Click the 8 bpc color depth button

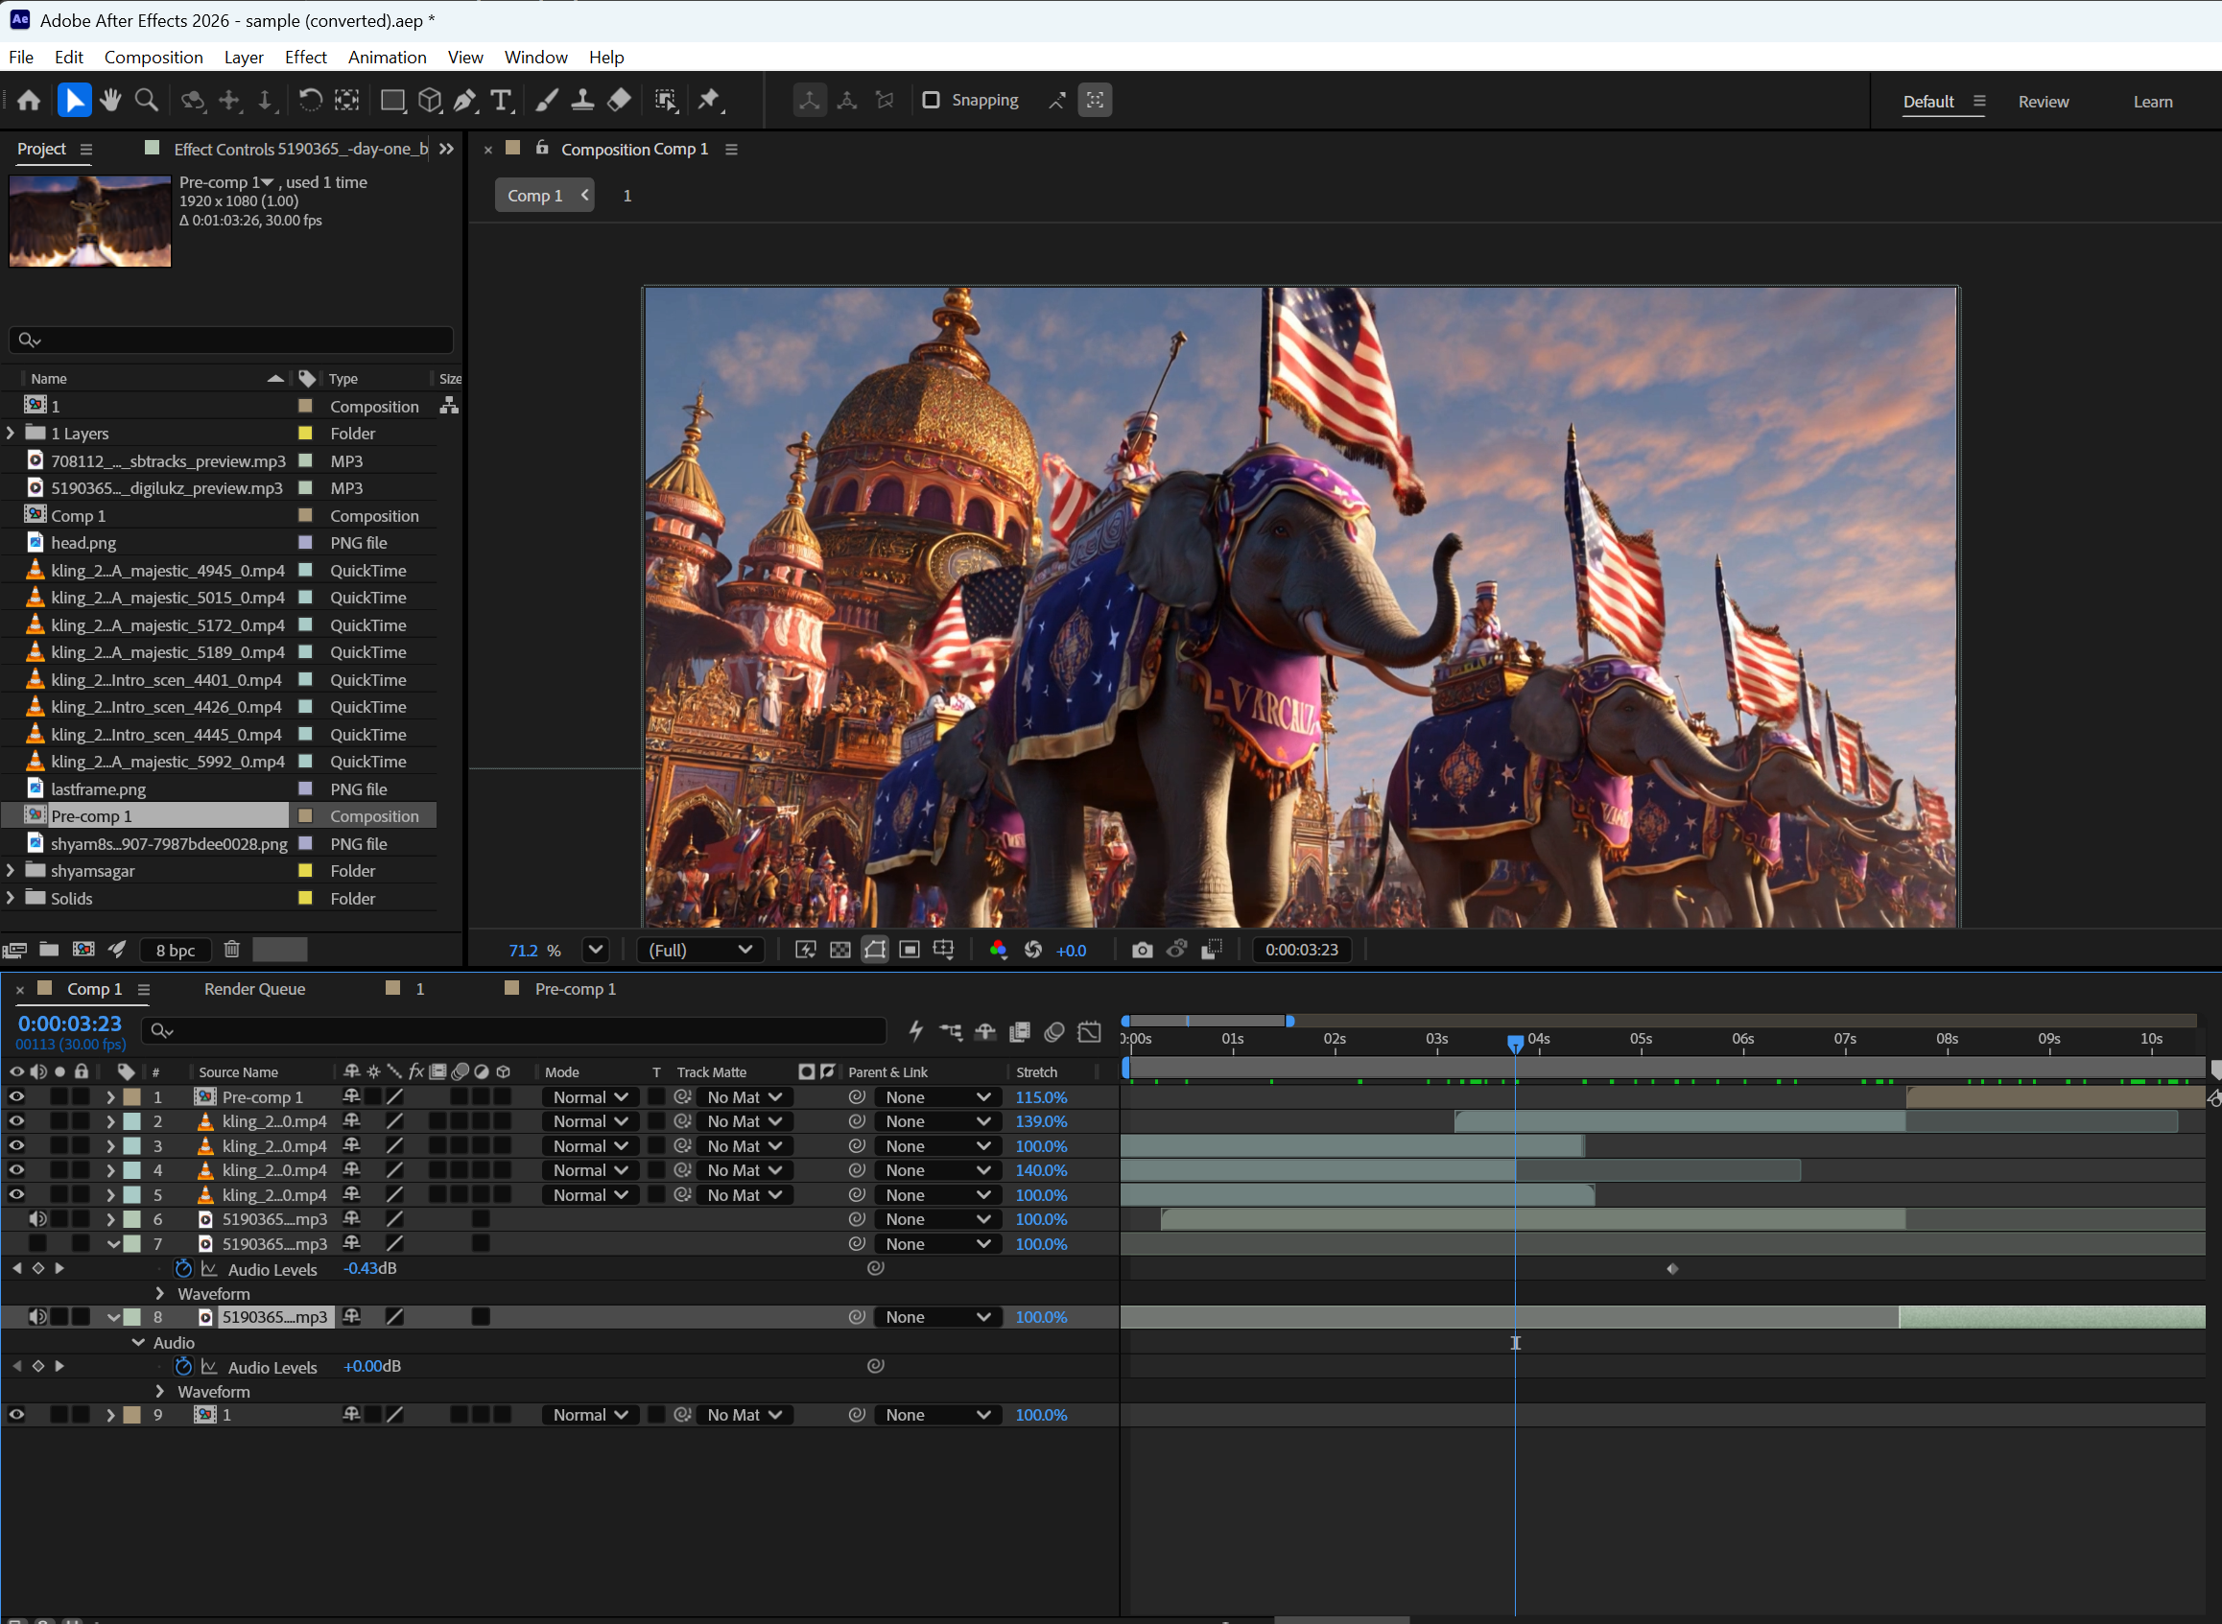175,951
